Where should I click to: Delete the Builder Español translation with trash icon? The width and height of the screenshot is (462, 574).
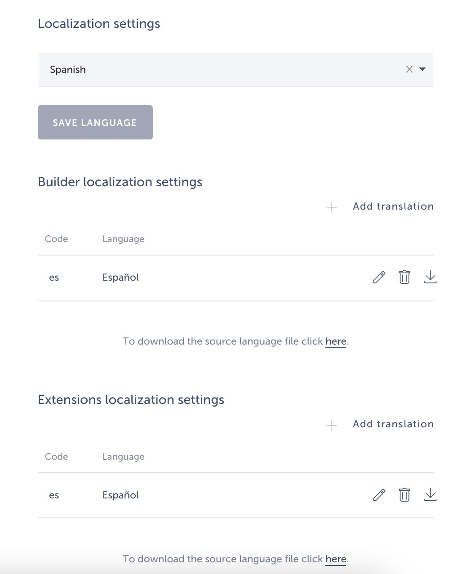pyautogui.click(x=404, y=277)
